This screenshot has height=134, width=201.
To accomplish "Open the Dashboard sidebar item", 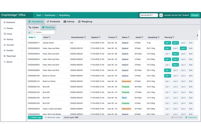I will 11,22.
